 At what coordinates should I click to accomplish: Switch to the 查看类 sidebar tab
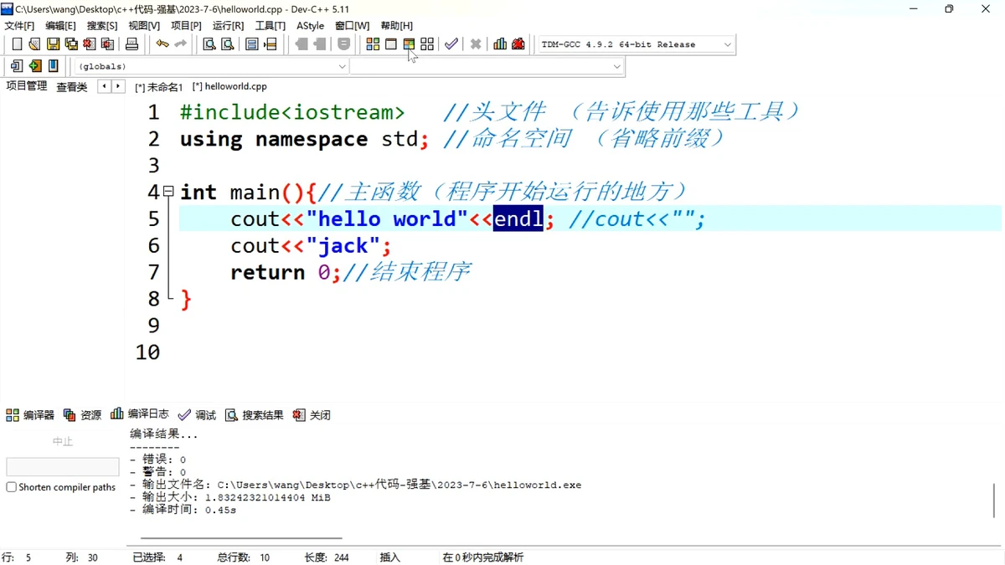pyautogui.click(x=71, y=87)
